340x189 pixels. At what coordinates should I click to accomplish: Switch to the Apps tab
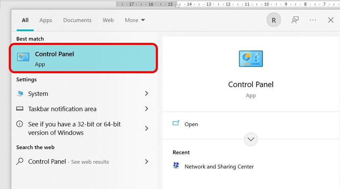46,20
